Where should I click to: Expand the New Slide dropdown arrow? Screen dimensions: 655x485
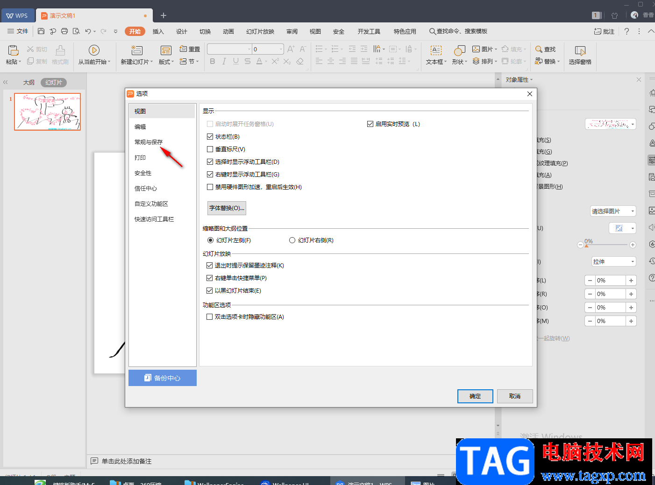(151, 62)
